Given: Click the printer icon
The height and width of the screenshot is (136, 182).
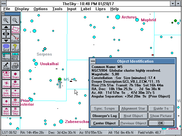Looking at the screenshot, I should tap(15, 66).
